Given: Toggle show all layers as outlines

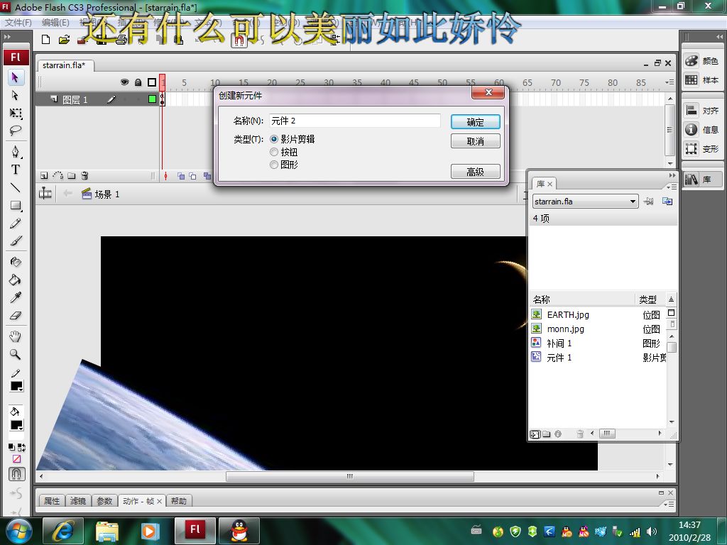Looking at the screenshot, I should click(x=152, y=82).
